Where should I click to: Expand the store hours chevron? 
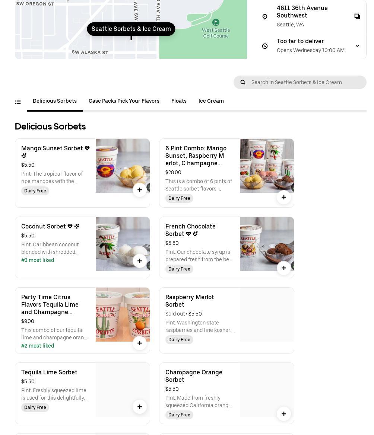(x=357, y=46)
